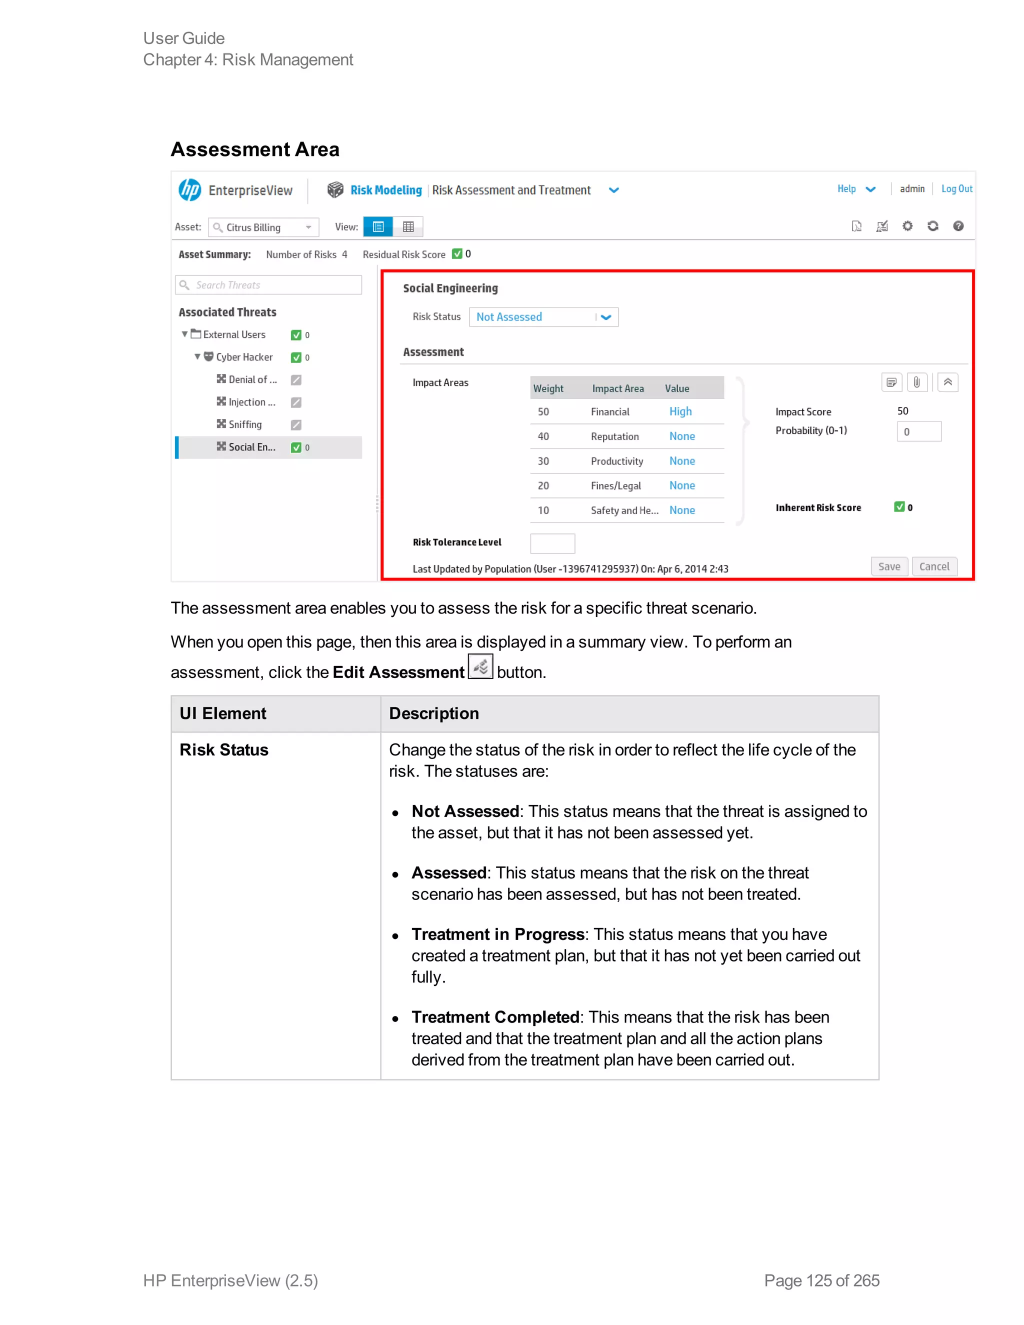
Task: Select the Sniffing threat row
Action: [x=268, y=424]
